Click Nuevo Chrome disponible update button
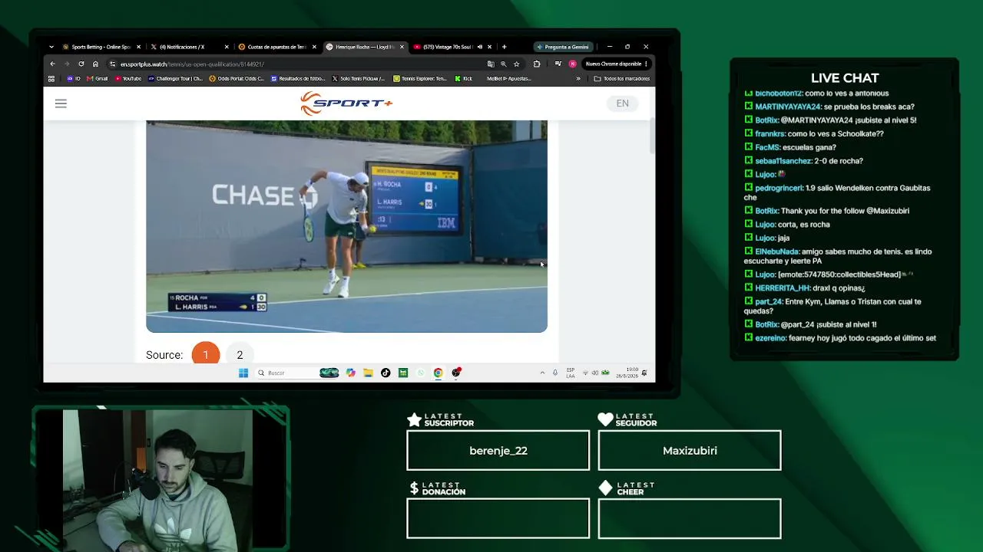Viewport: 983px width, 552px height. 617,64
